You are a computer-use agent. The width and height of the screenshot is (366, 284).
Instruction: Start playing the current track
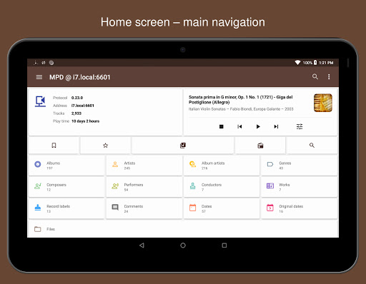point(258,126)
